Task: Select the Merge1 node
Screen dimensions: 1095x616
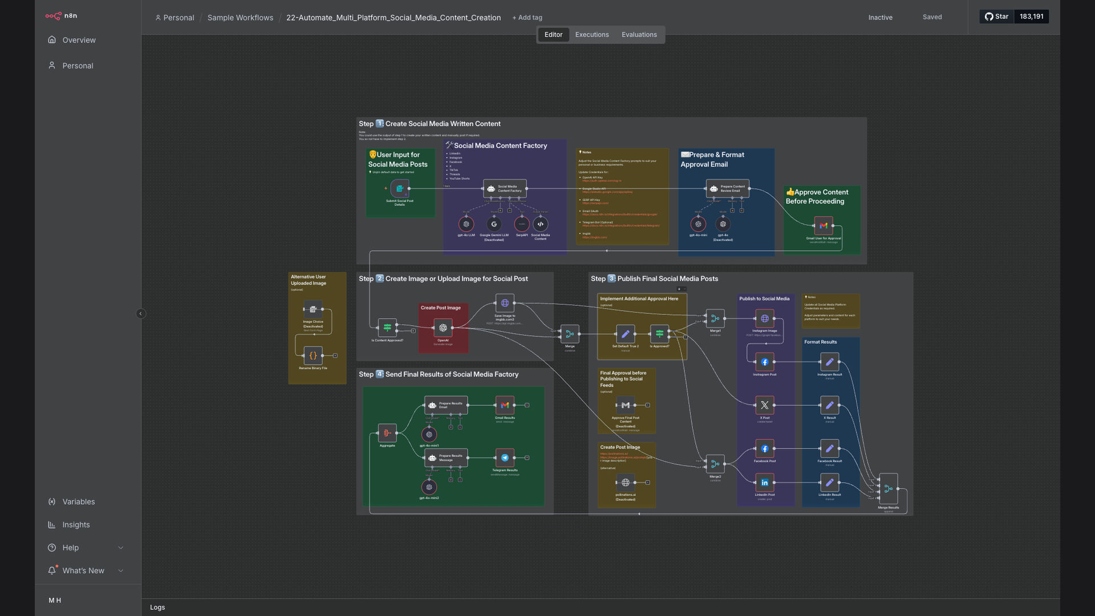Action: pos(715,319)
